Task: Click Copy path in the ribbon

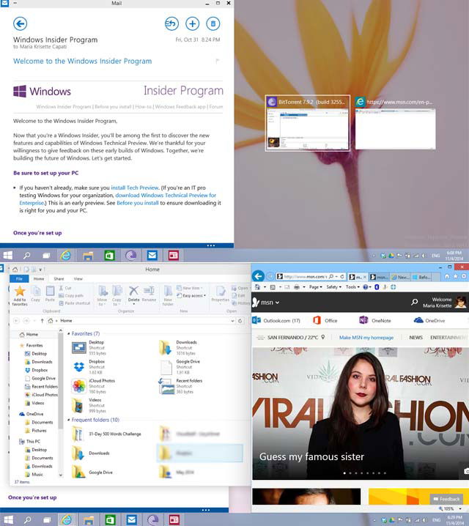Action: point(71,295)
